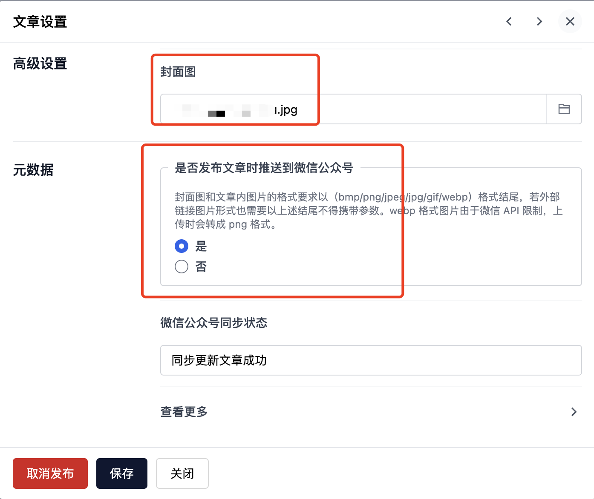The height and width of the screenshot is (499, 594).
Task: Click the 取消发布 button
Action: click(50, 473)
